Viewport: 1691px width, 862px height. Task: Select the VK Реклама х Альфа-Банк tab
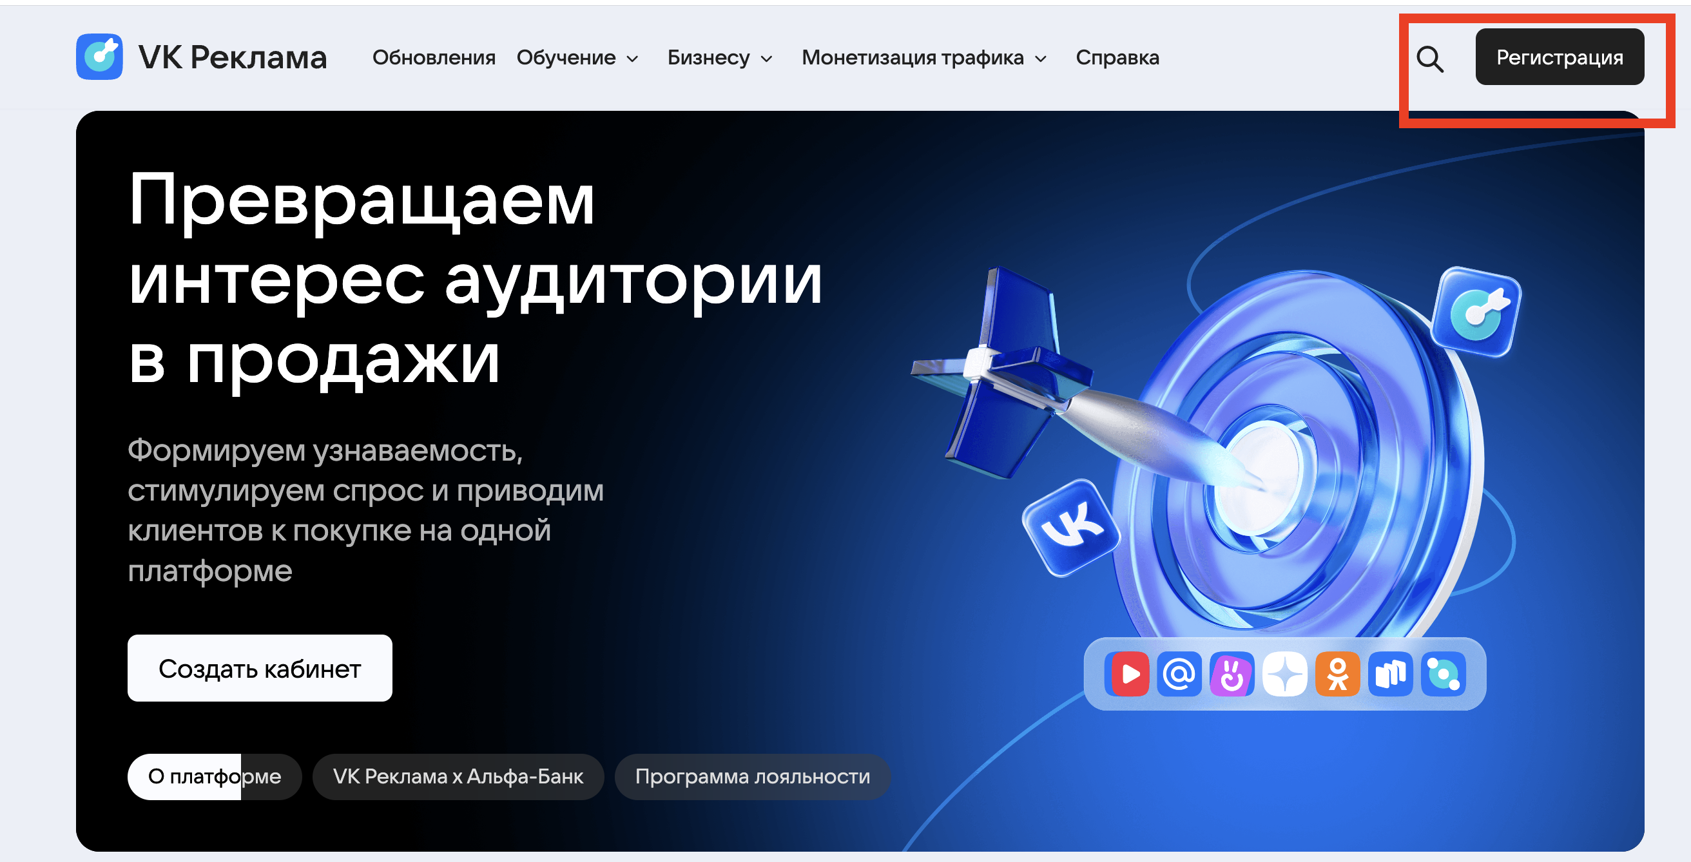tap(458, 777)
